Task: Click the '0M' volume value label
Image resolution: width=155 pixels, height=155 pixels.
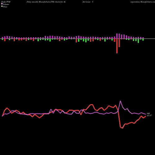Action: point(148,114)
